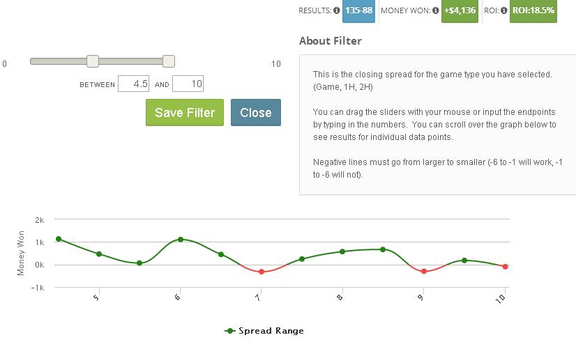Click the ROI:18.5% badge

tap(533, 10)
